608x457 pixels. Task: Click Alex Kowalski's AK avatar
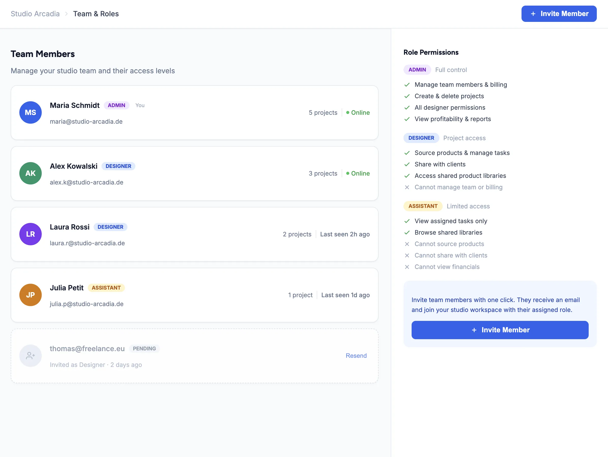[31, 173]
